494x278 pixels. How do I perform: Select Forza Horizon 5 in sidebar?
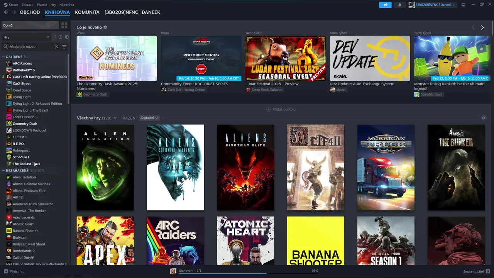tap(25, 117)
